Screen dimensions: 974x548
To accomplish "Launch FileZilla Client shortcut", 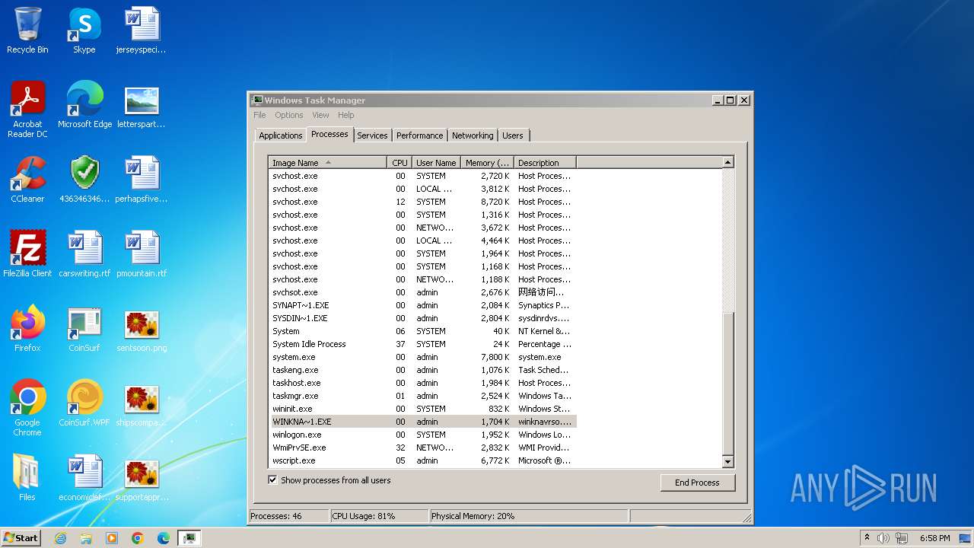I will [27, 254].
